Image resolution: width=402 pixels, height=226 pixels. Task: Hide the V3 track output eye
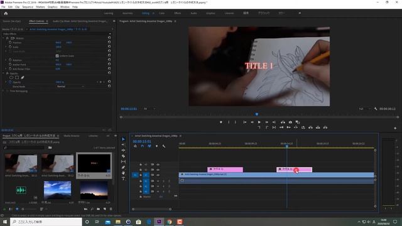pos(158,164)
